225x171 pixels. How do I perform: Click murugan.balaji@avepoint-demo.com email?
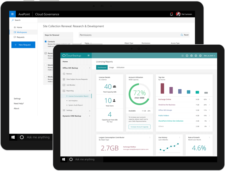pos(136,149)
